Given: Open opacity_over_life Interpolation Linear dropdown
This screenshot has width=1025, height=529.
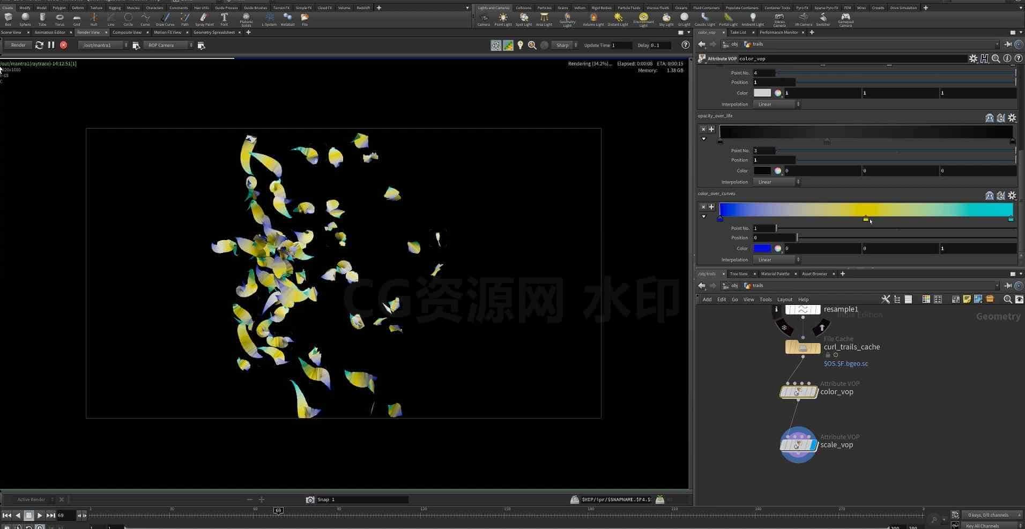Looking at the screenshot, I should (776, 182).
